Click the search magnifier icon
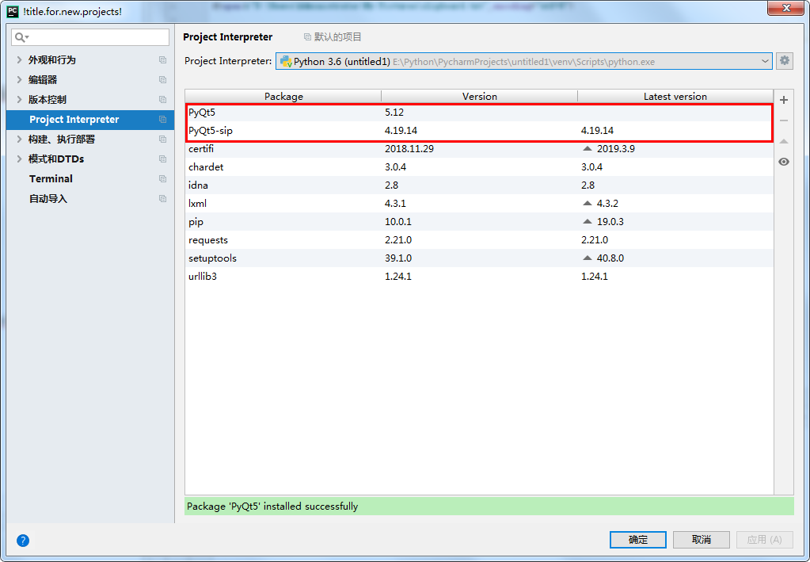The image size is (810, 562). [x=21, y=37]
